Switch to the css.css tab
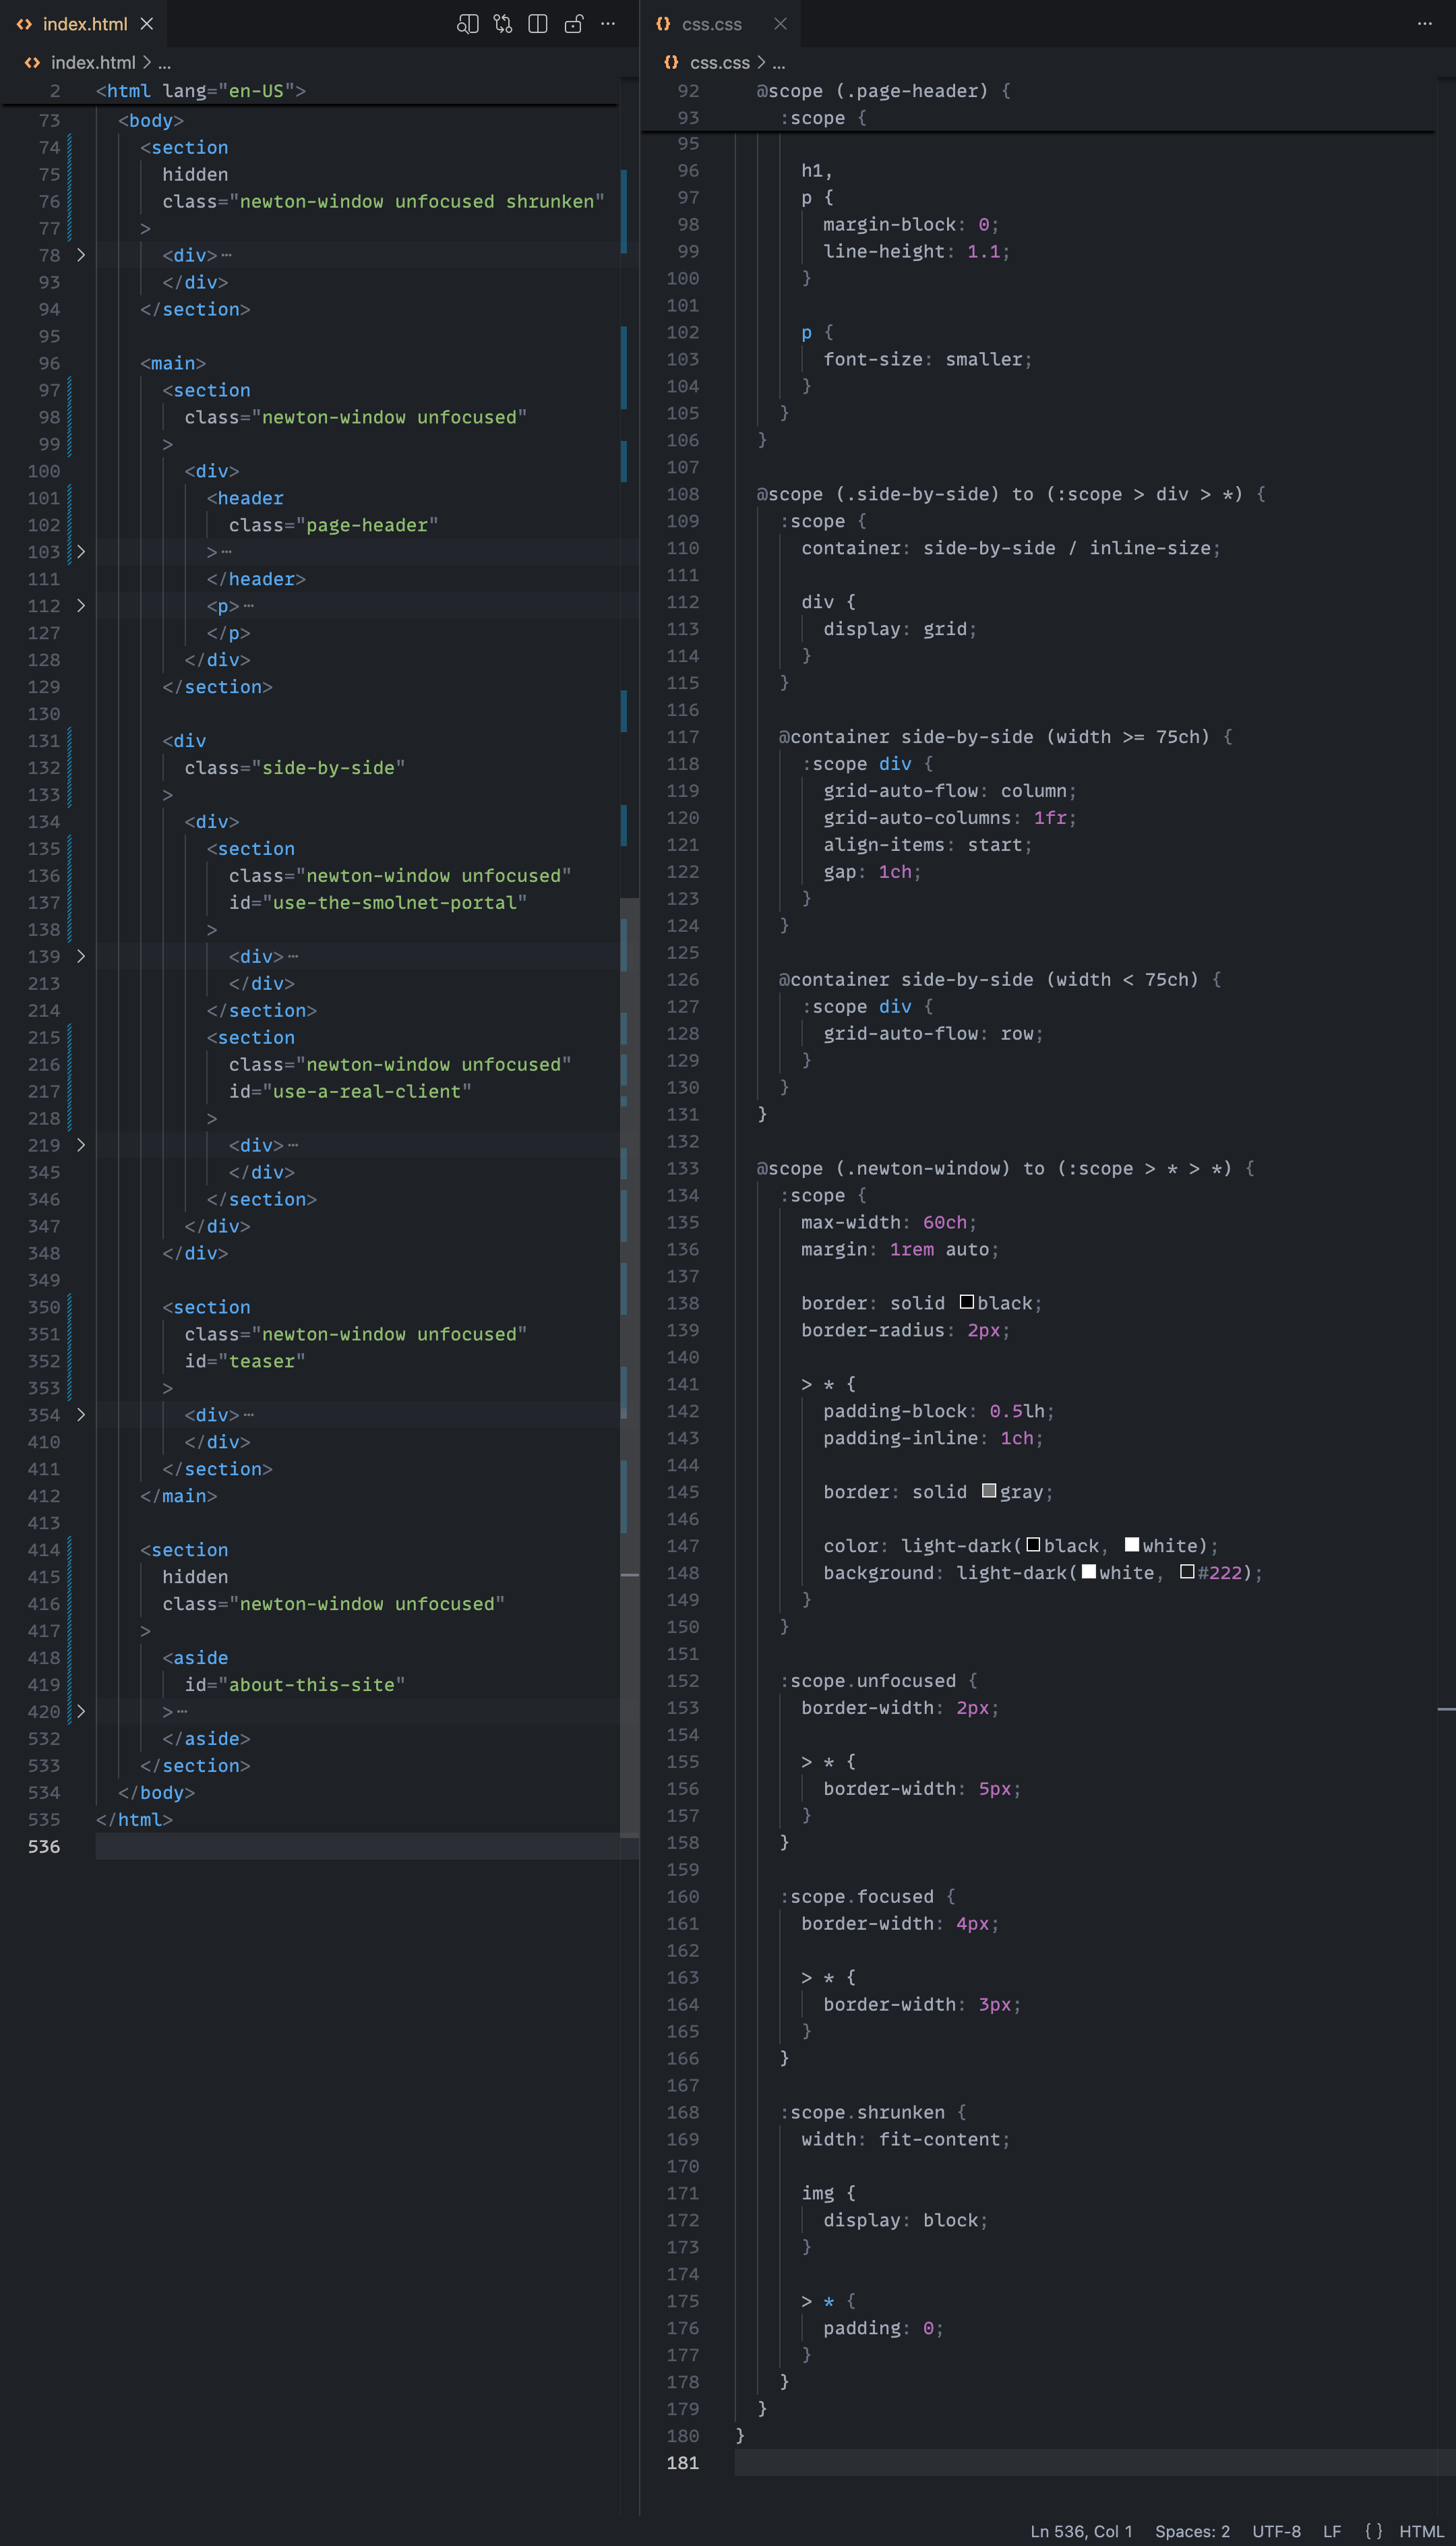This screenshot has height=2546, width=1456. pyautogui.click(x=711, y=24)
